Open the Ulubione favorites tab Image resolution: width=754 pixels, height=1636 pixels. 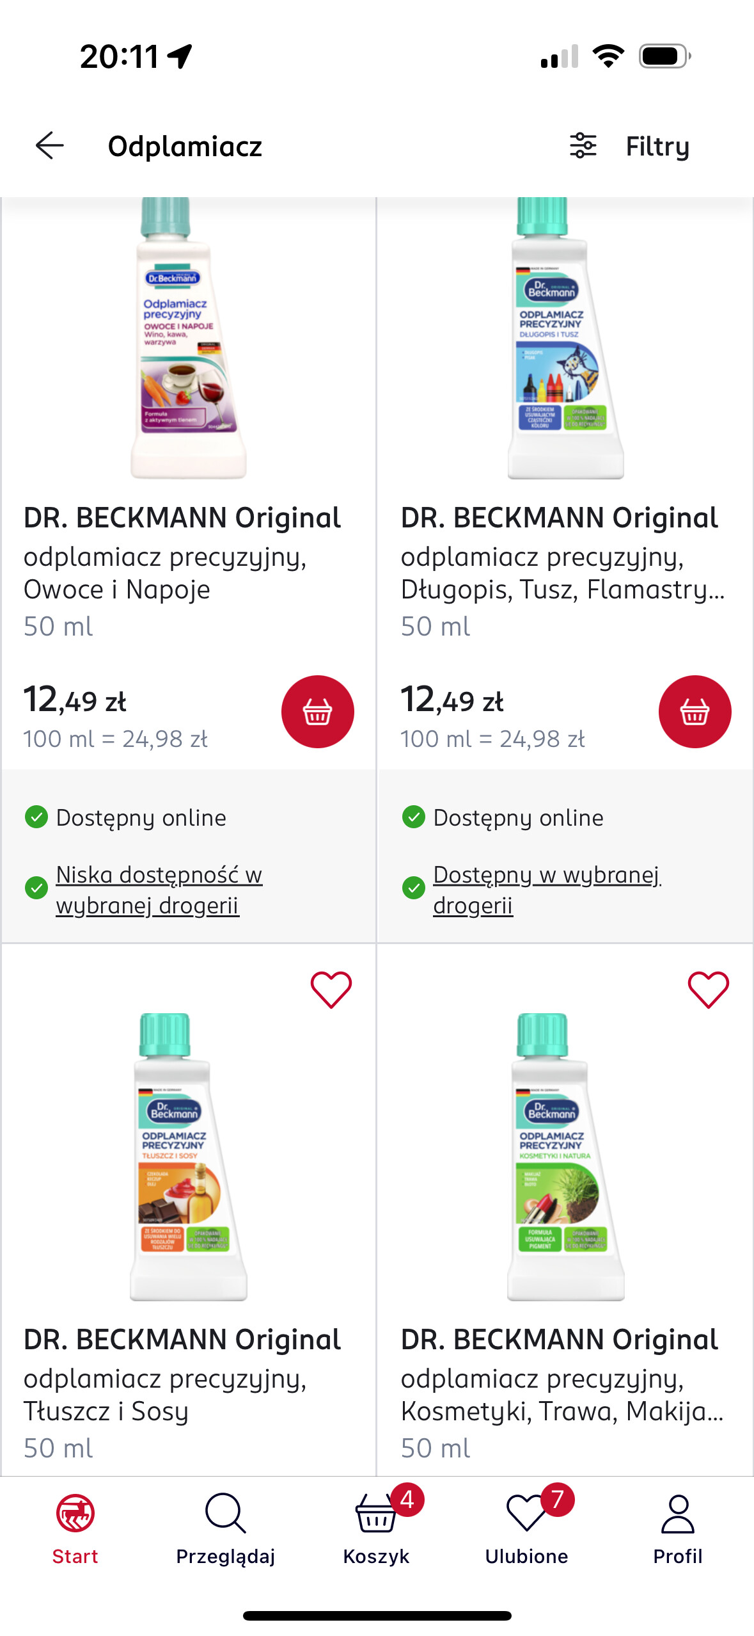[527, 1528]
